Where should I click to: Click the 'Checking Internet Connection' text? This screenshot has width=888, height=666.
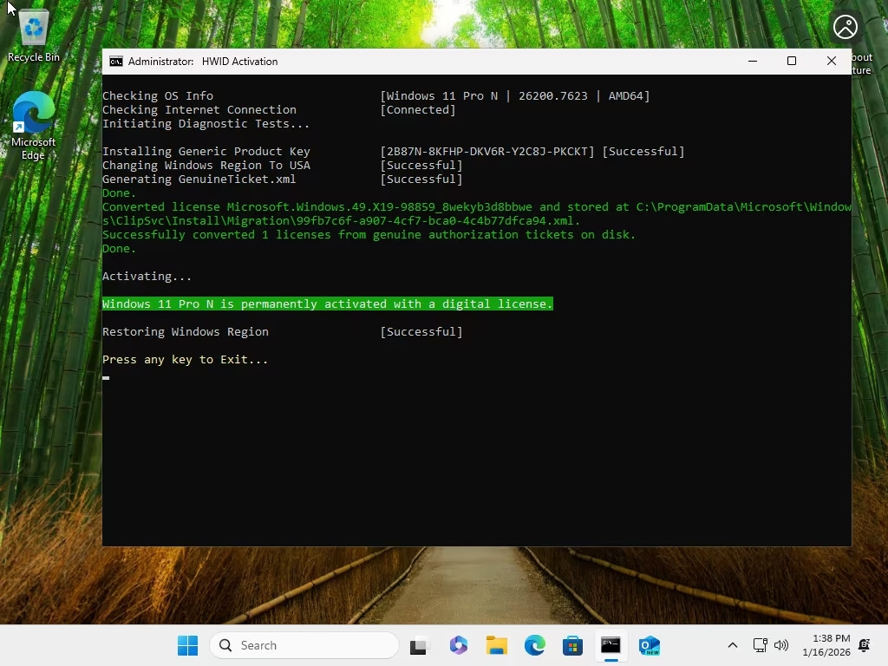tap(199, 110)
